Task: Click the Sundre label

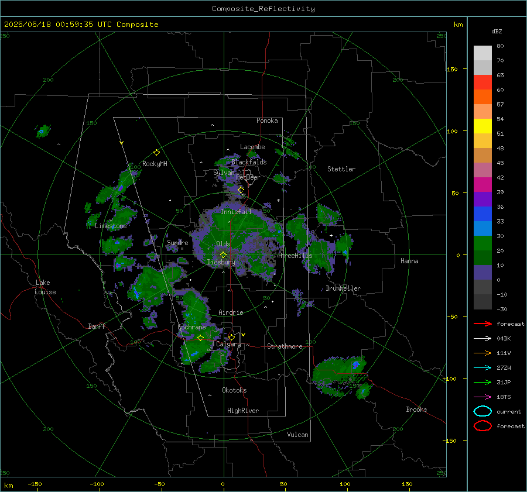Action: point(177,243)
